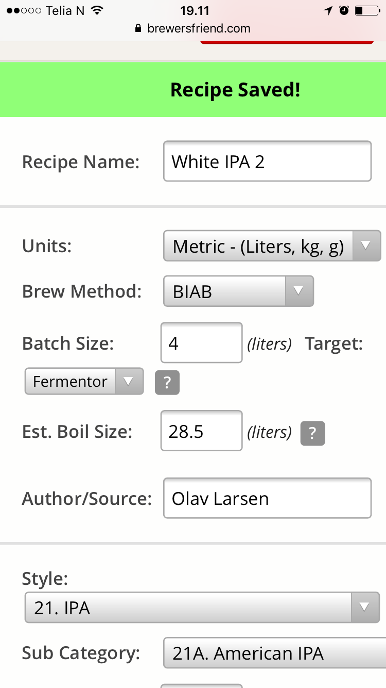Tap the brewersfriend.com address bar
The image size is (386, 688).
193,28
